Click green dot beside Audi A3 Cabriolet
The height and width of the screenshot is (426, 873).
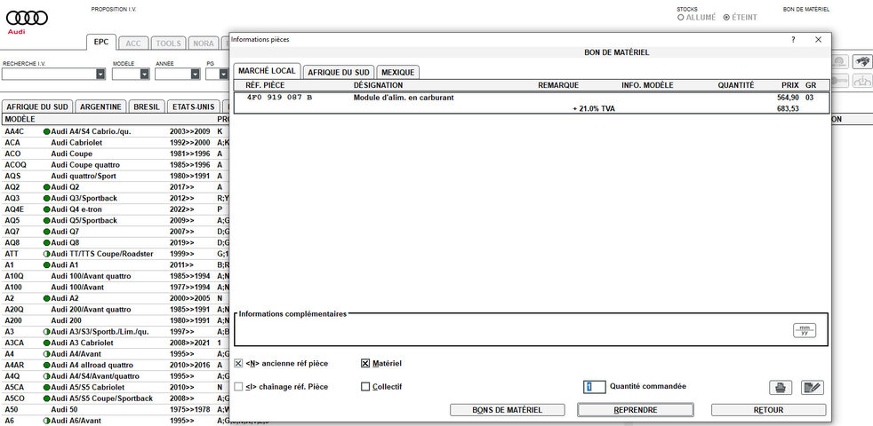[x=47, y=343]
